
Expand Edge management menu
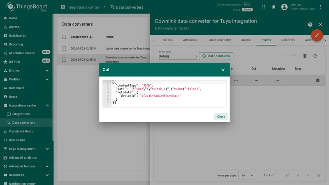click(x=26, y=149)
